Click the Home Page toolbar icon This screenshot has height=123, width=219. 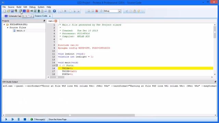point(21,11)
